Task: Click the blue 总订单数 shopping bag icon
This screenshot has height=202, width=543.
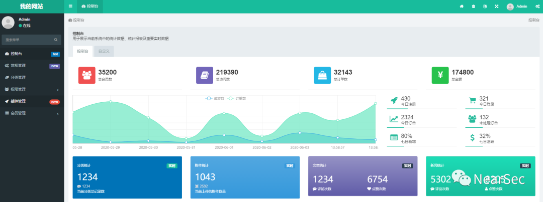Action: pos(322,75)
